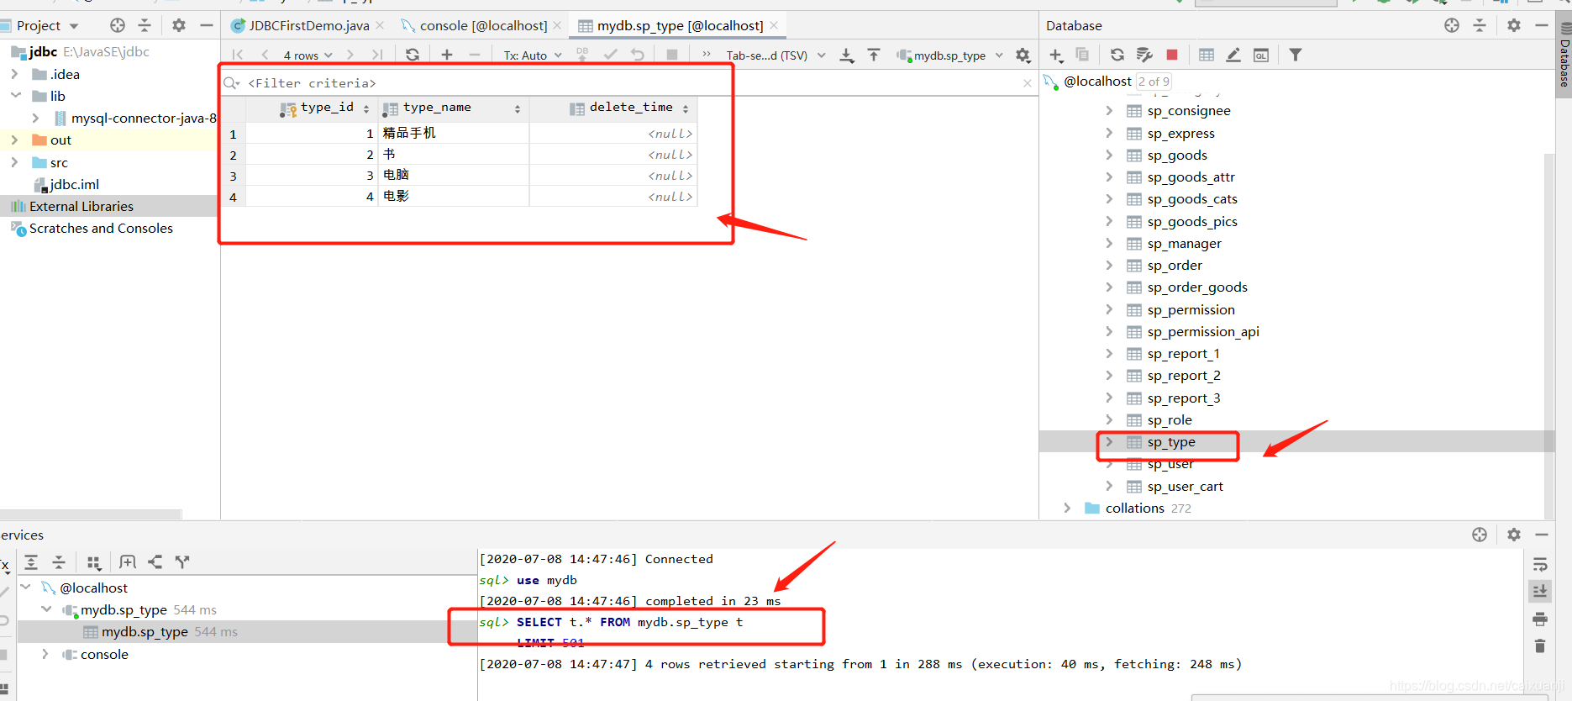Viewport: 1572px width, 701px height.
Task: Refresh the Database panel schema
Action: tap(1117, 55)
